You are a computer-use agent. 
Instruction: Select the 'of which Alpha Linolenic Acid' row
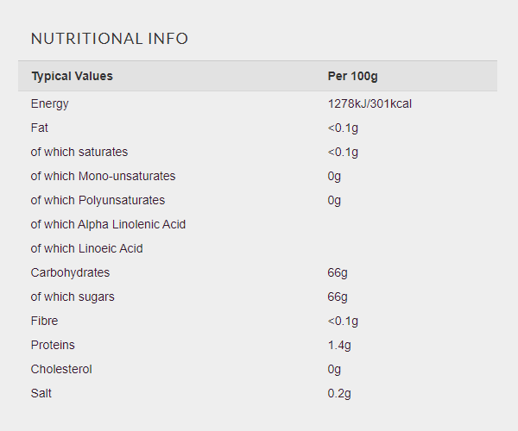[x=257, y=224]
